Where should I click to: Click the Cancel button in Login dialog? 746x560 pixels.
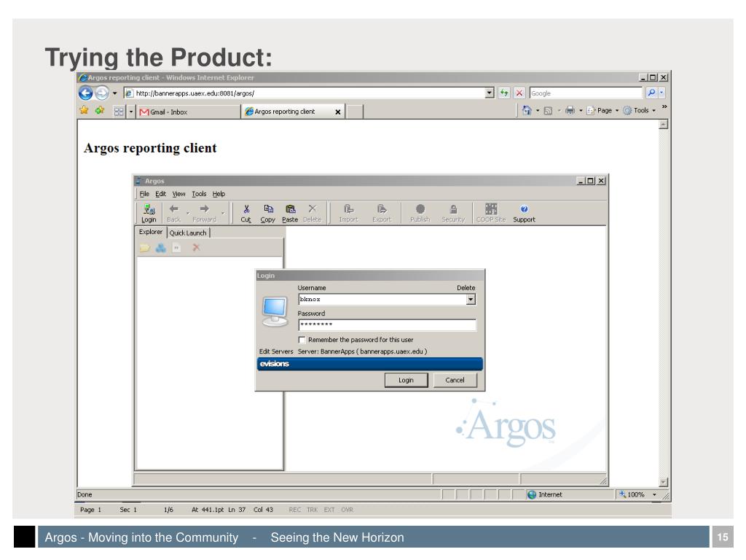tap(455, 380)
